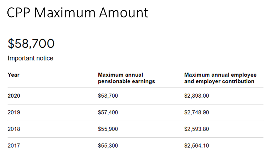The height and width of the screenshot is (154, 266).
Task: Click the Important notice text
Action: (30, 58)
